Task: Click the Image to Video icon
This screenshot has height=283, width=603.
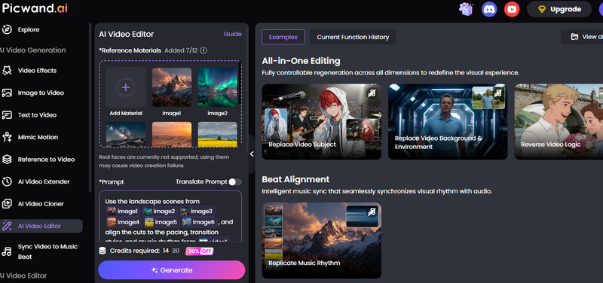Action: pos(7,93)
